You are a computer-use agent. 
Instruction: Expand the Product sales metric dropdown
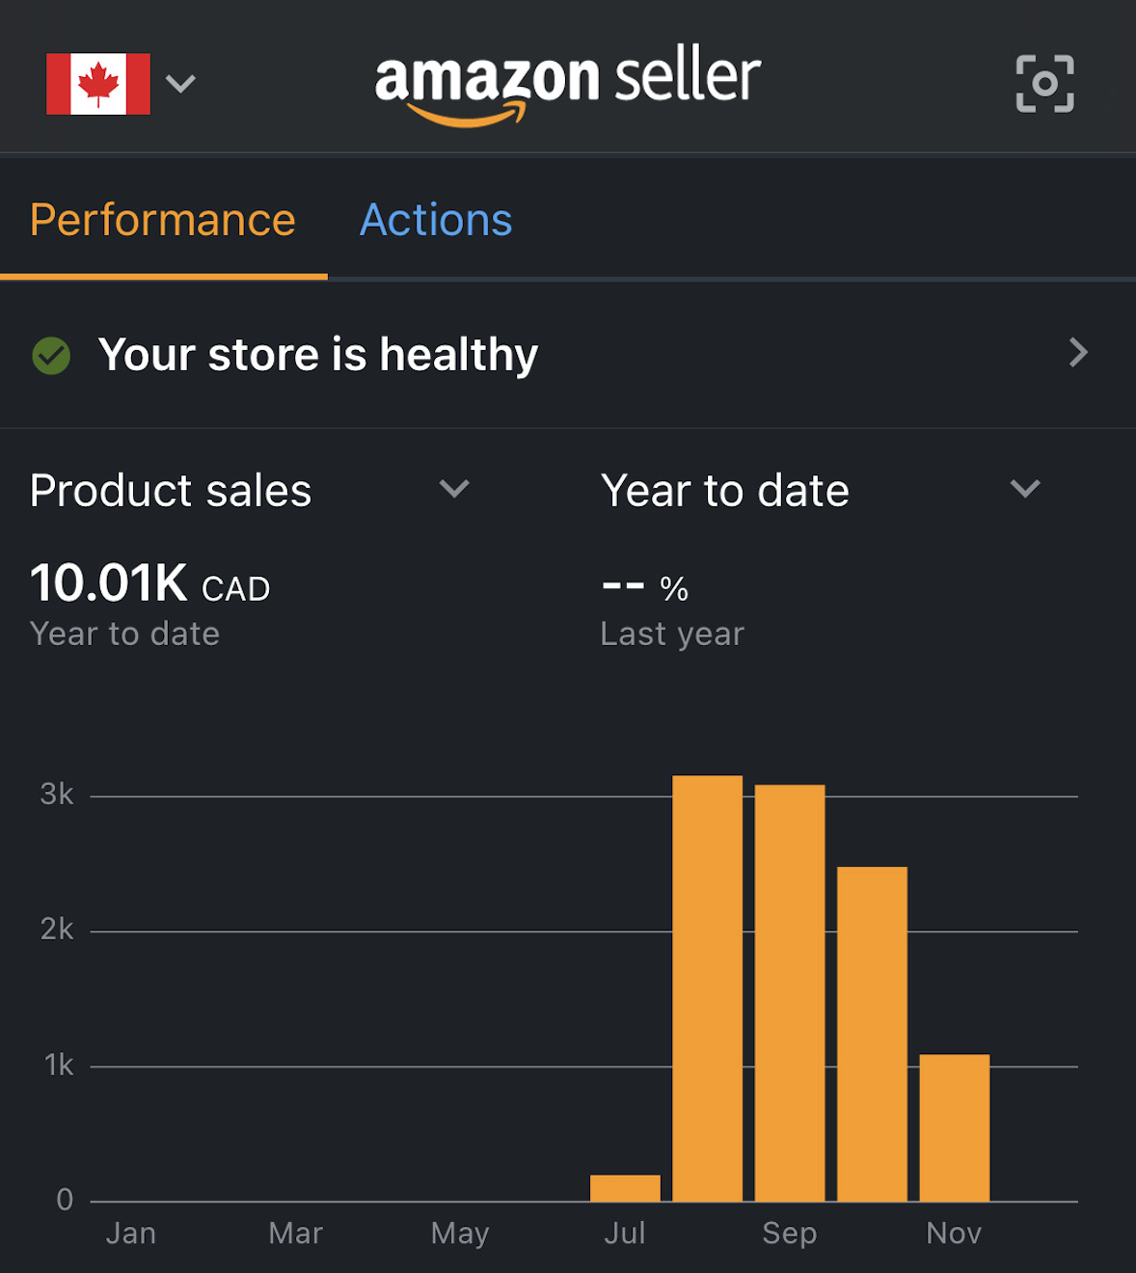click(x=453, y=490)
